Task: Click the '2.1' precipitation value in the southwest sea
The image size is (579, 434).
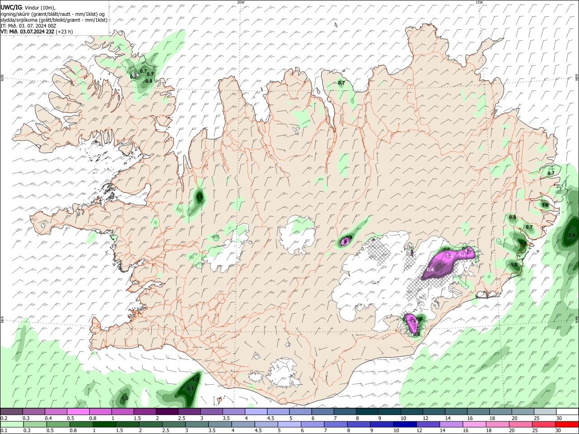Action: (190, 388)
